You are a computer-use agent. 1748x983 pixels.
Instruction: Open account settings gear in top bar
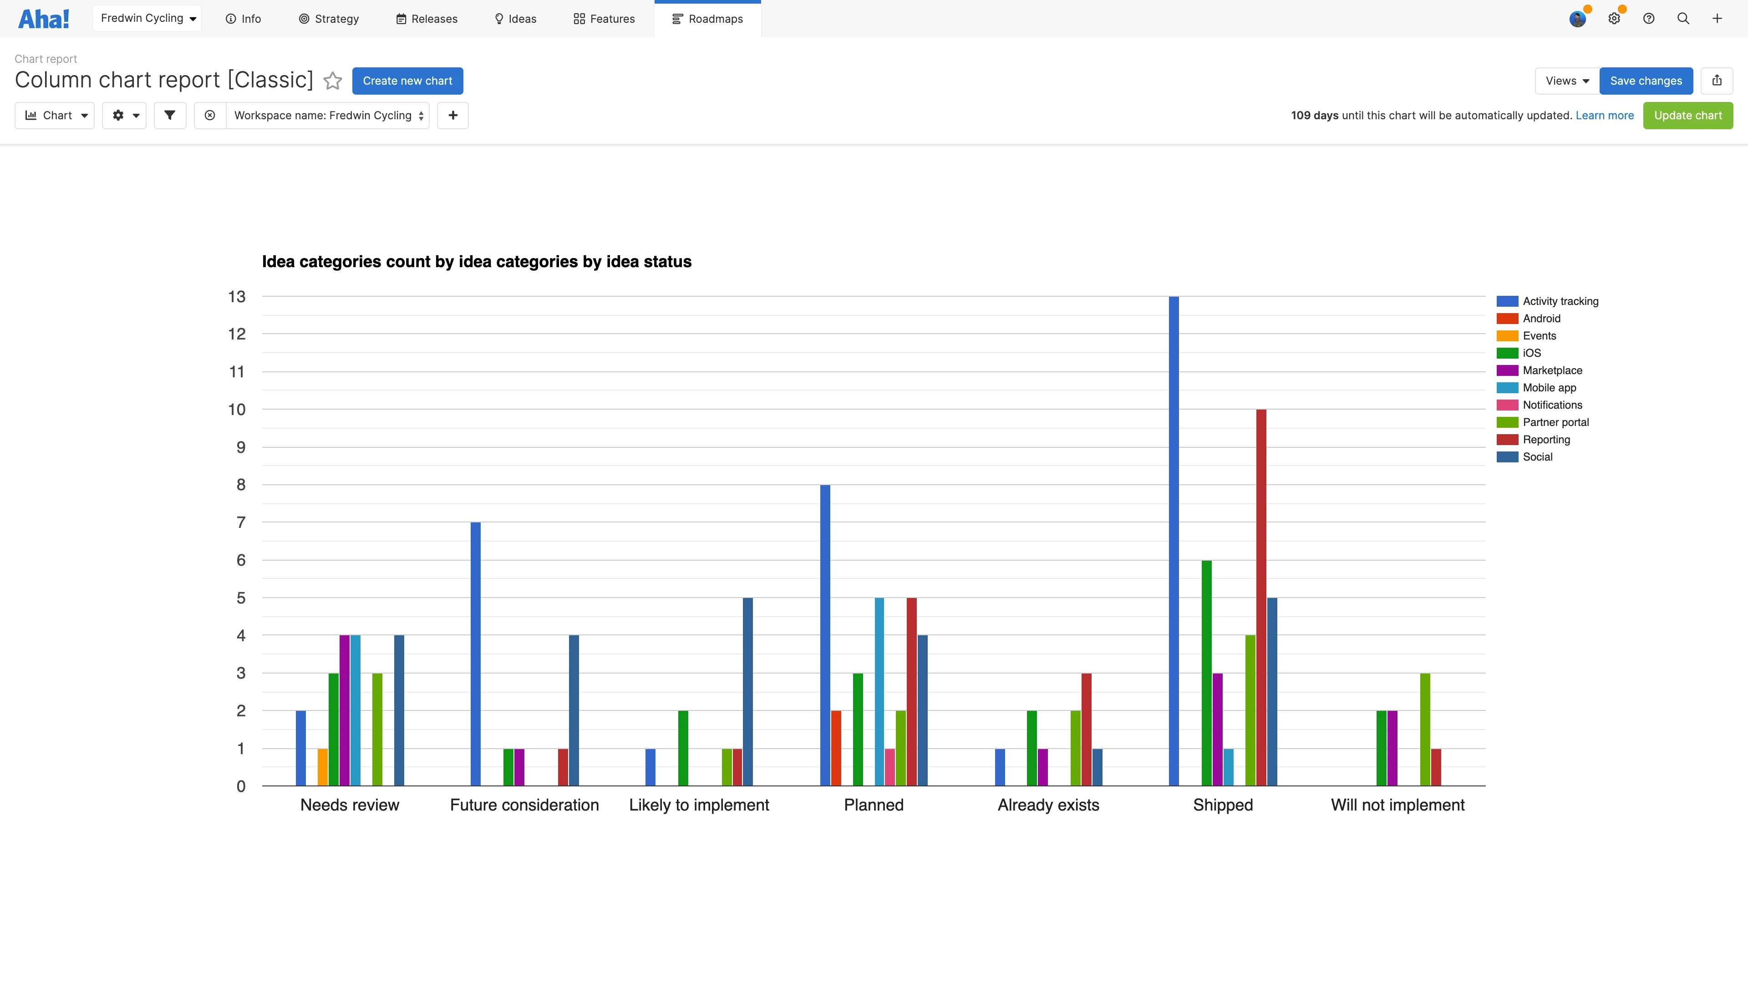[1614, 18]
